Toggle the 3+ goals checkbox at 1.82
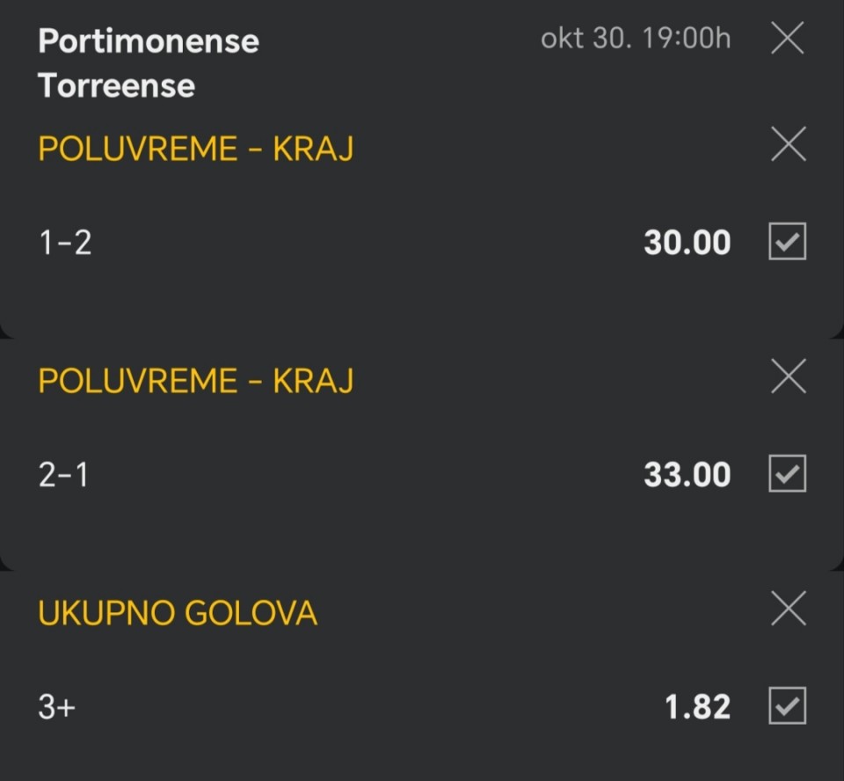 click(x=788, y=706)
